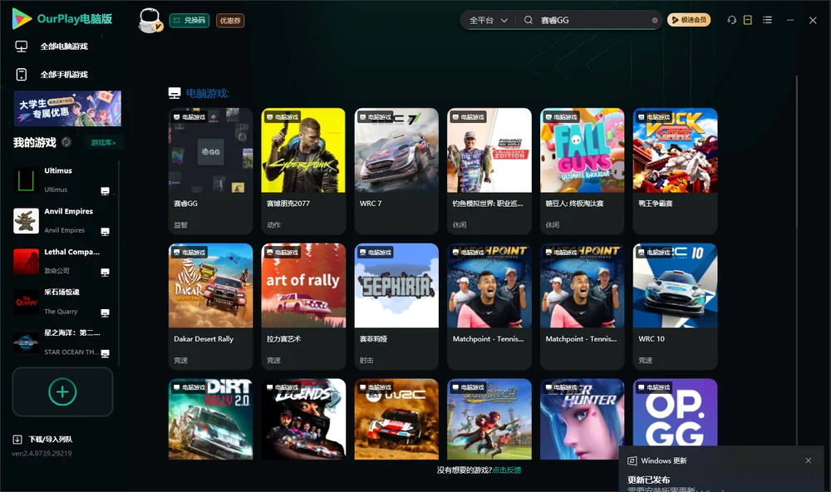Click the 射击 genre label under 赛菲莉娅
Viewport: 831px width, 492px height.
pos(366,361)
